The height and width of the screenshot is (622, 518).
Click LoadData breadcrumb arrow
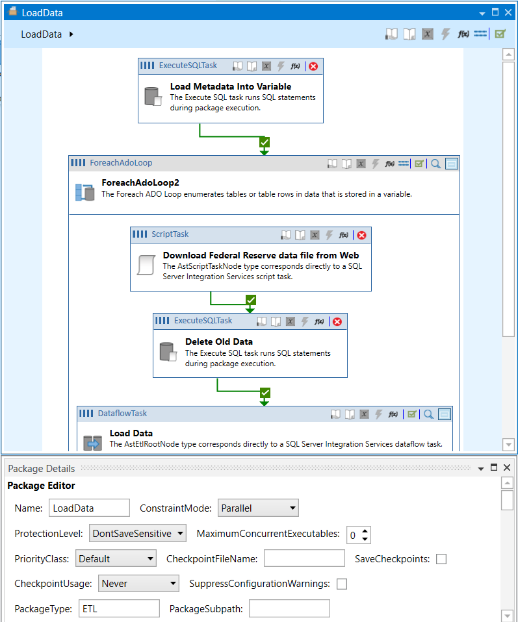point(71,34)
